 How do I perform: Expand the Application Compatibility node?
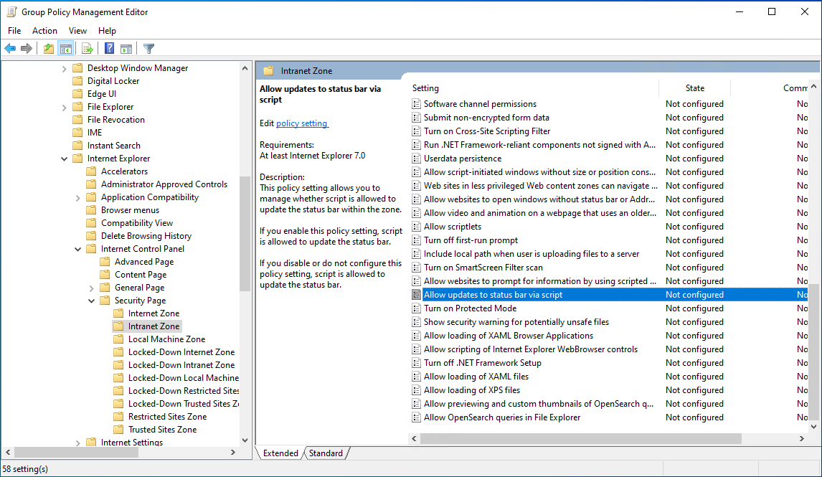[x=77, y=198]
